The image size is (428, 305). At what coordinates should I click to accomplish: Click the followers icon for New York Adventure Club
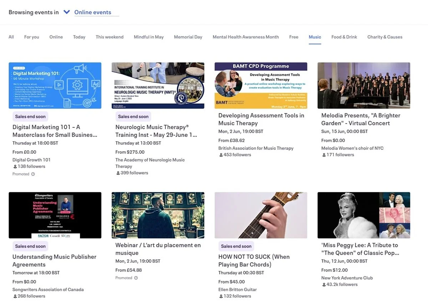pos(323,284)
